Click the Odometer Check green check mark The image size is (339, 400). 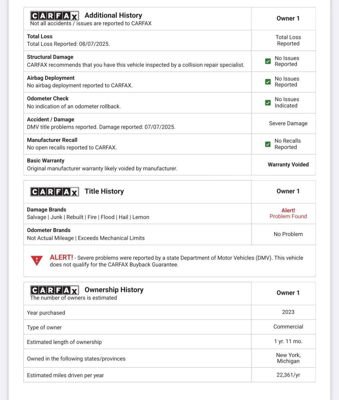[x=268, y=103]
